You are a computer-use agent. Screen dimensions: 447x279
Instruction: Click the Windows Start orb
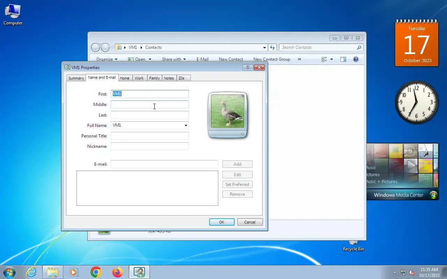click(9, 272)
